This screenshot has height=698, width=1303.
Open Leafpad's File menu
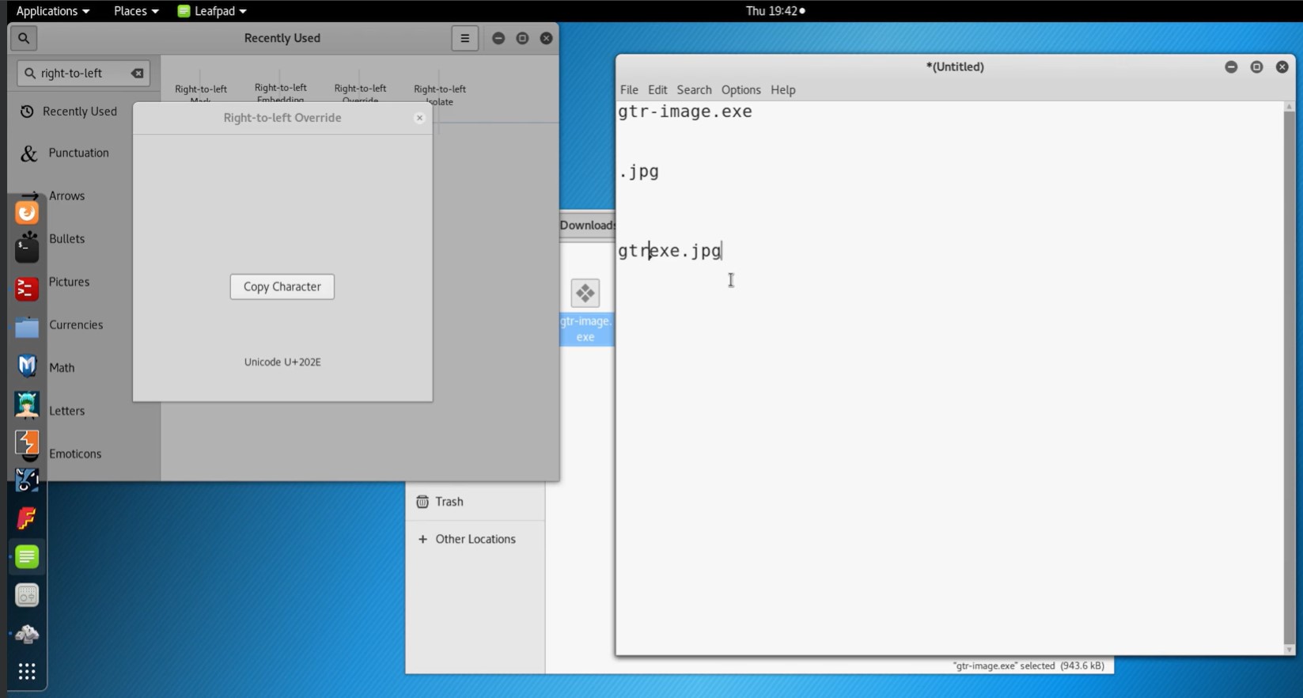click(629, 89)
